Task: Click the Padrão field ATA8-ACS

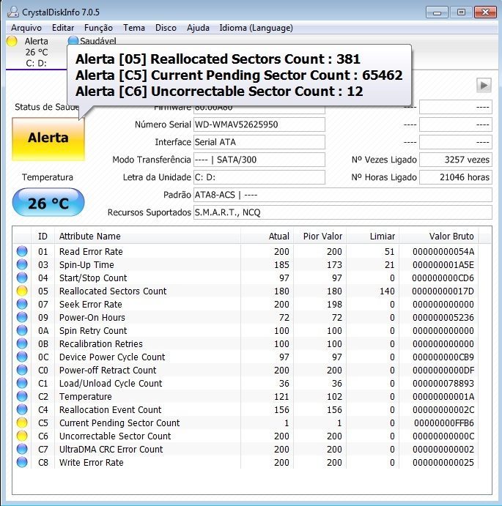Action: [343, 195]
